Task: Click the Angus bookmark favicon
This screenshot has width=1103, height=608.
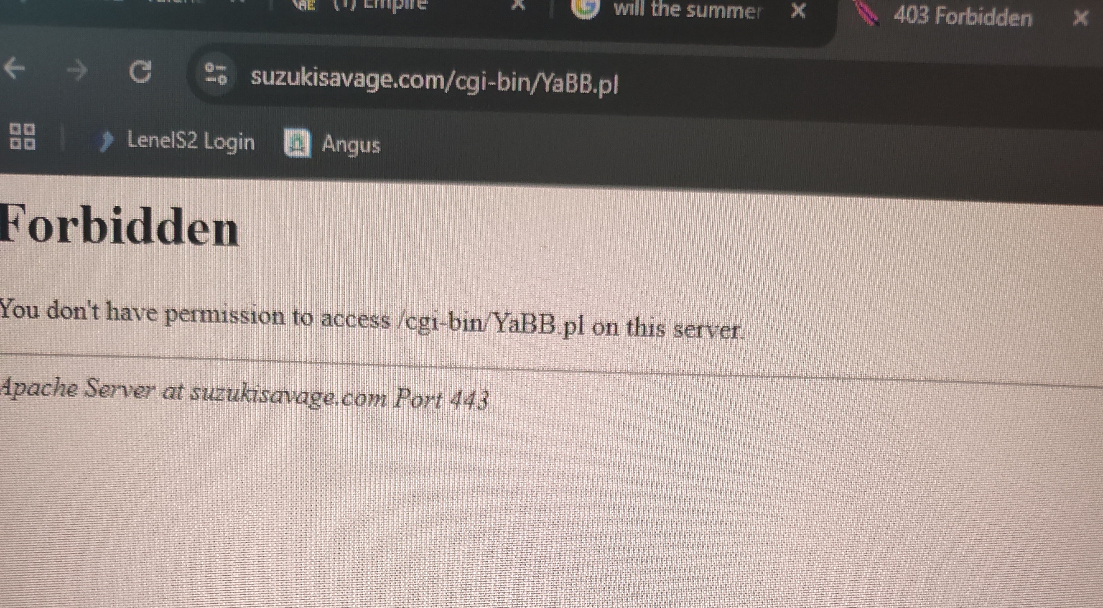Action: point(297,143)
